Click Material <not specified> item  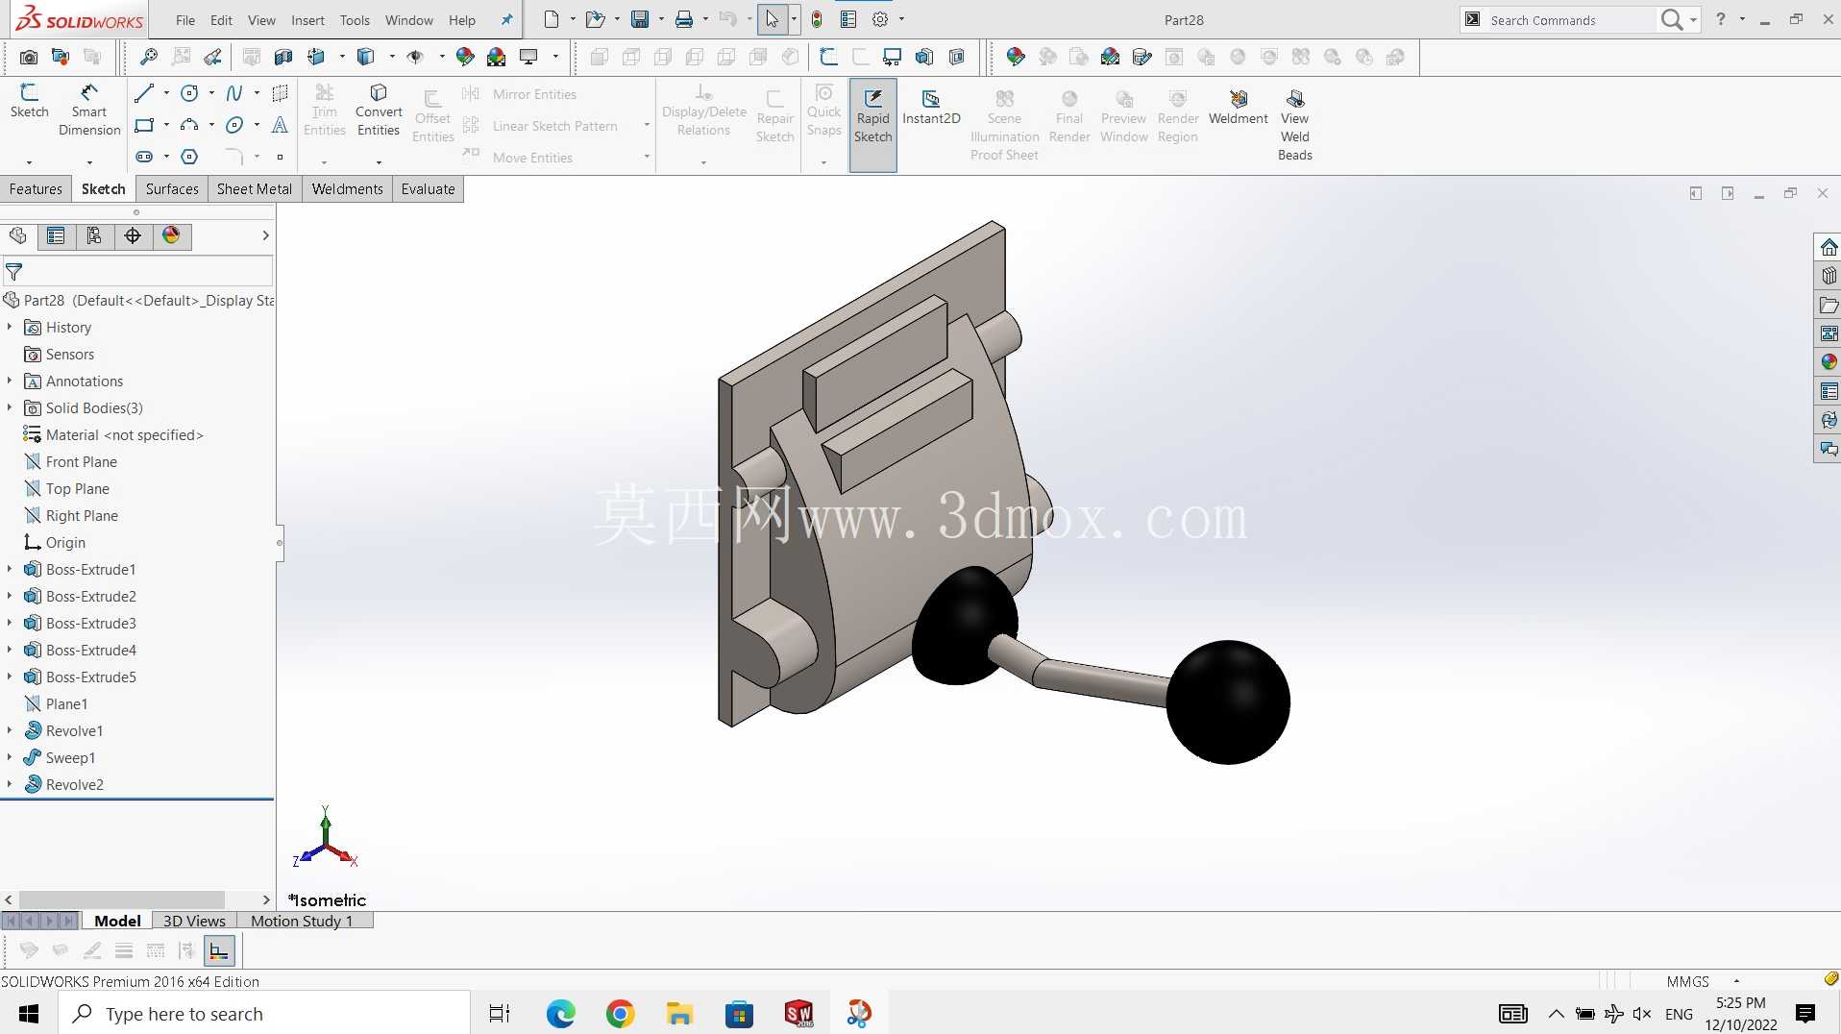[125, 435]
